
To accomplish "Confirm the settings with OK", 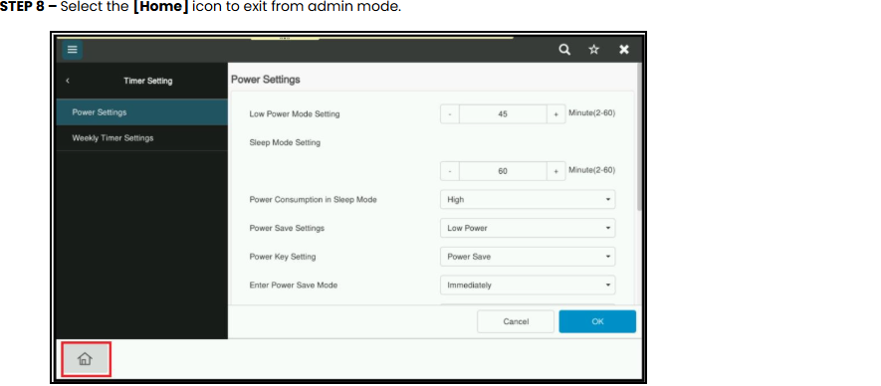I will 597,321.
